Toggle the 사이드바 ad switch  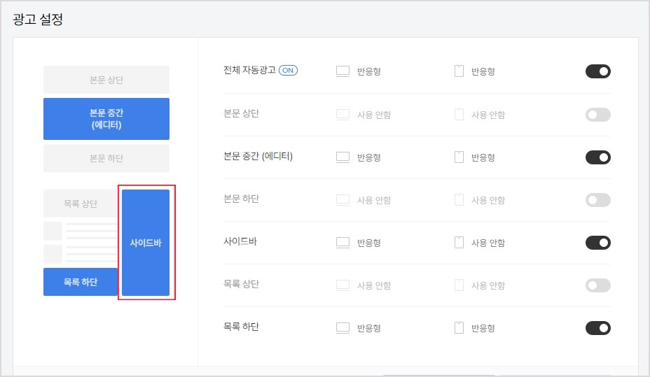tap(597, 243)
